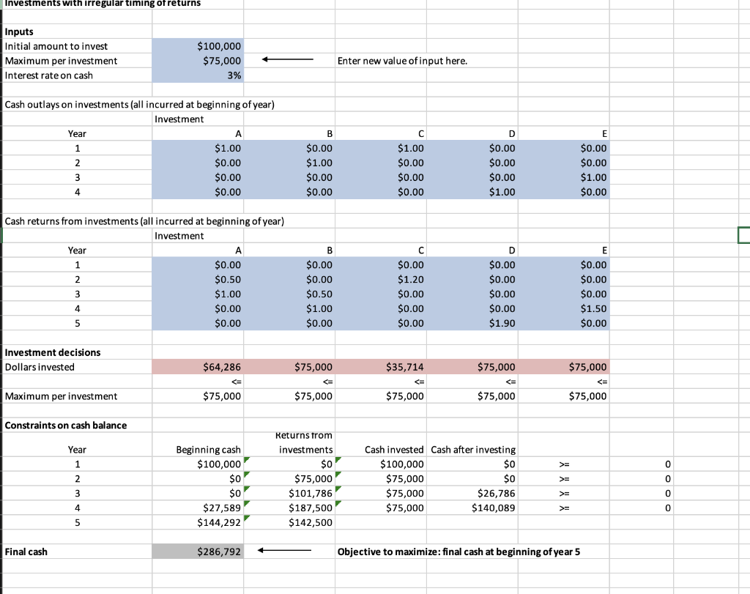Select the Final cash result $286,792

pos(198,552)
